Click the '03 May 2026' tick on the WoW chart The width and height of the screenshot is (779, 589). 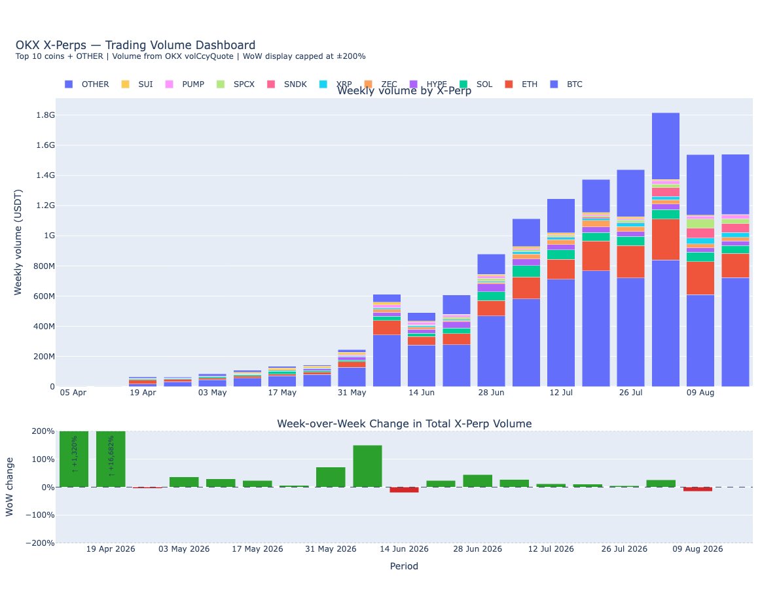pyautogui.click(x=184, y=549)
